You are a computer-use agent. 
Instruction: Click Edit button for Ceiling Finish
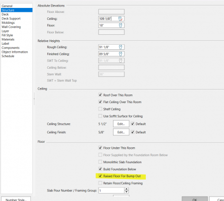coord(121,132)
